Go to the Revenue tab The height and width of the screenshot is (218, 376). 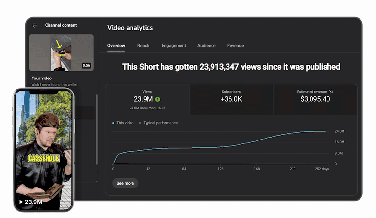235,45
